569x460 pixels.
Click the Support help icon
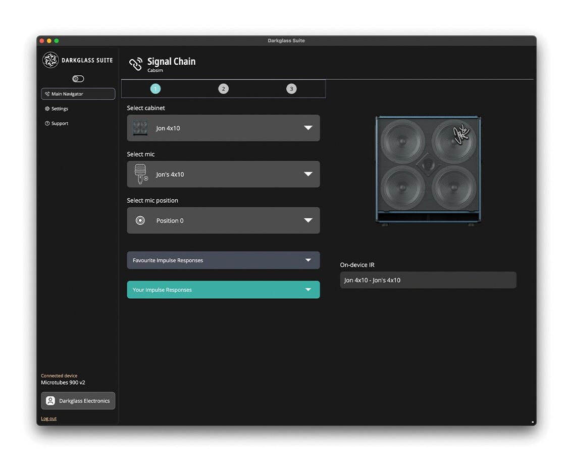pos(47,123)
